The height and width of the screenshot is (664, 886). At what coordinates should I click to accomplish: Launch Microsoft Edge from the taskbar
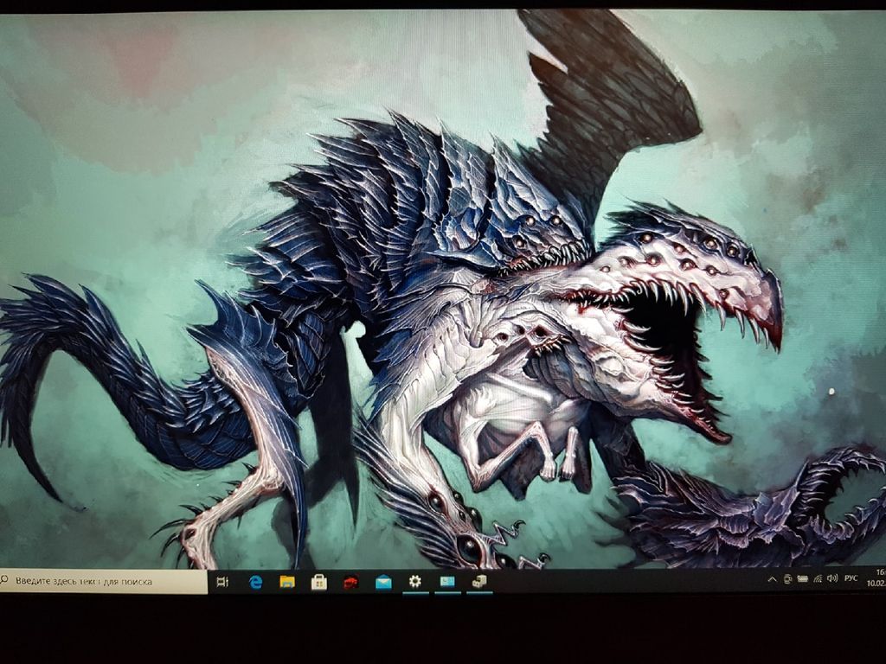(x=256, y=582)
